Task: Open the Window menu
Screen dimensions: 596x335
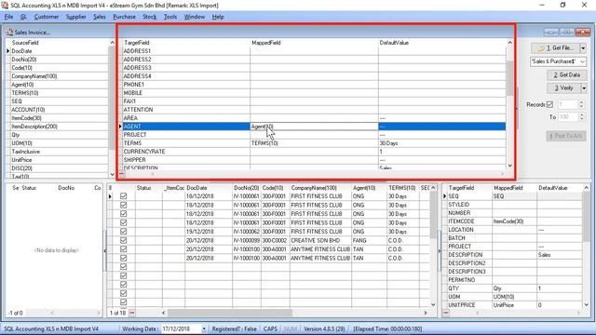Action: [195, 17]
